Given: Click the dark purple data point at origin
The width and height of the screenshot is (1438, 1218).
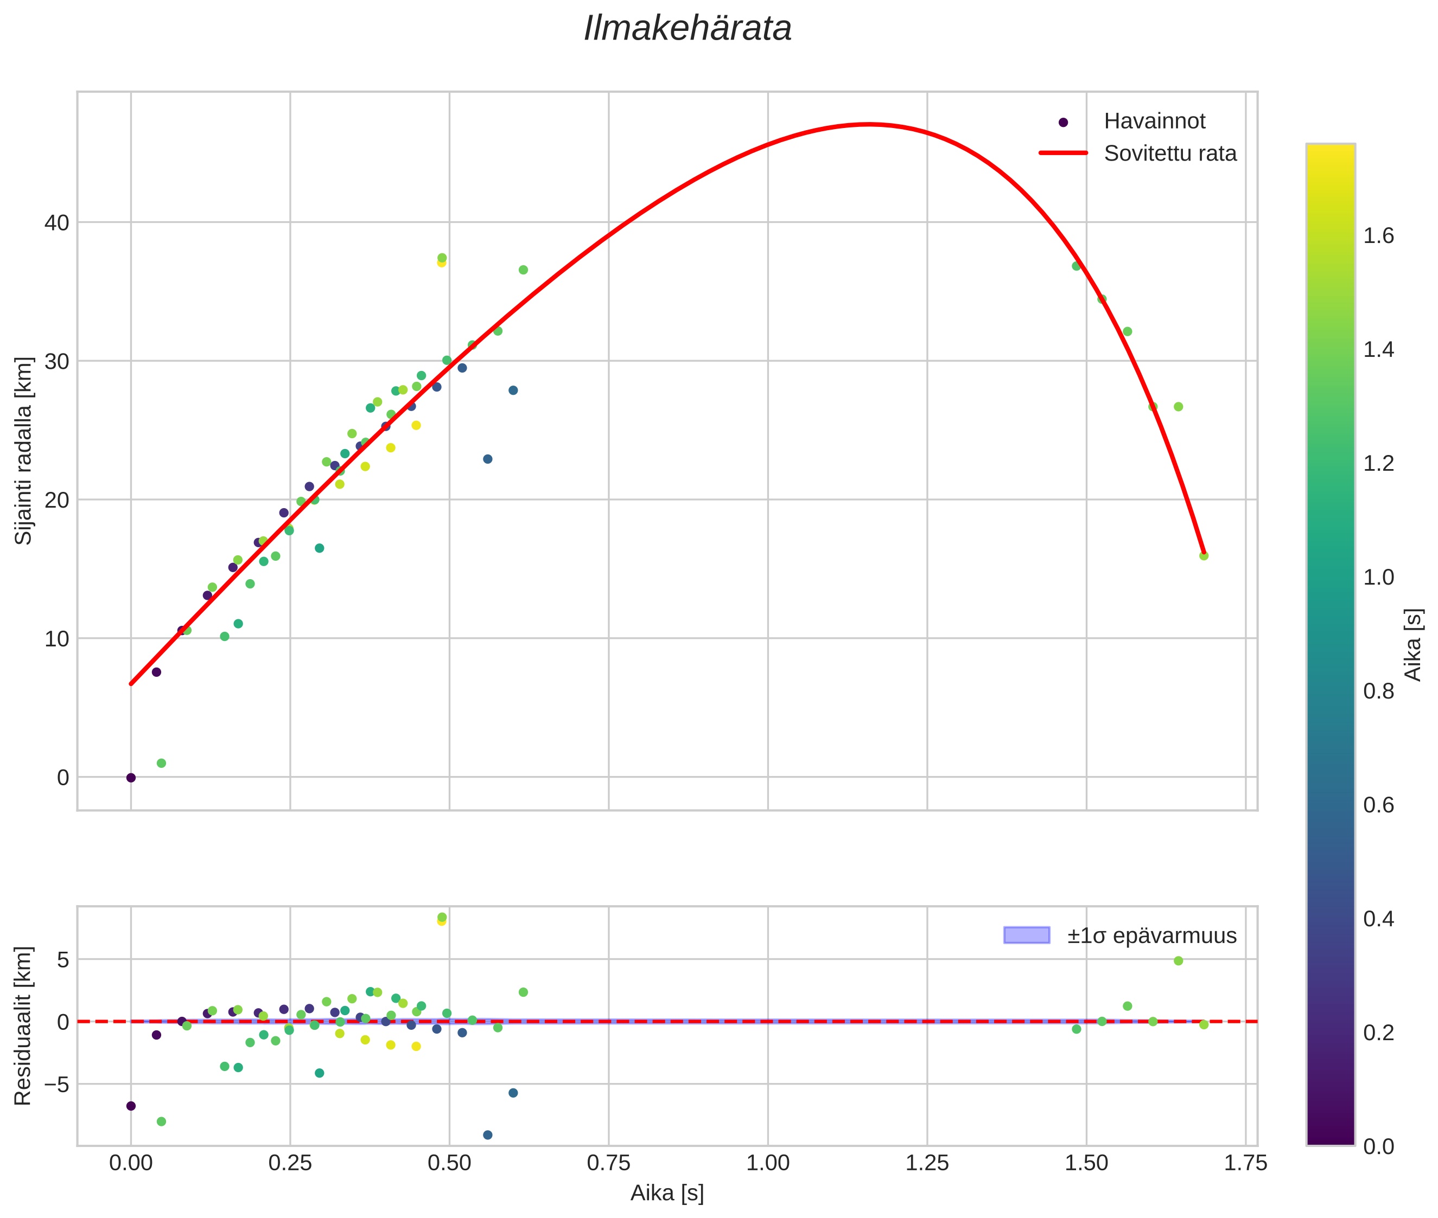Looking at the screenshot, I should click(x=131, y=778).
